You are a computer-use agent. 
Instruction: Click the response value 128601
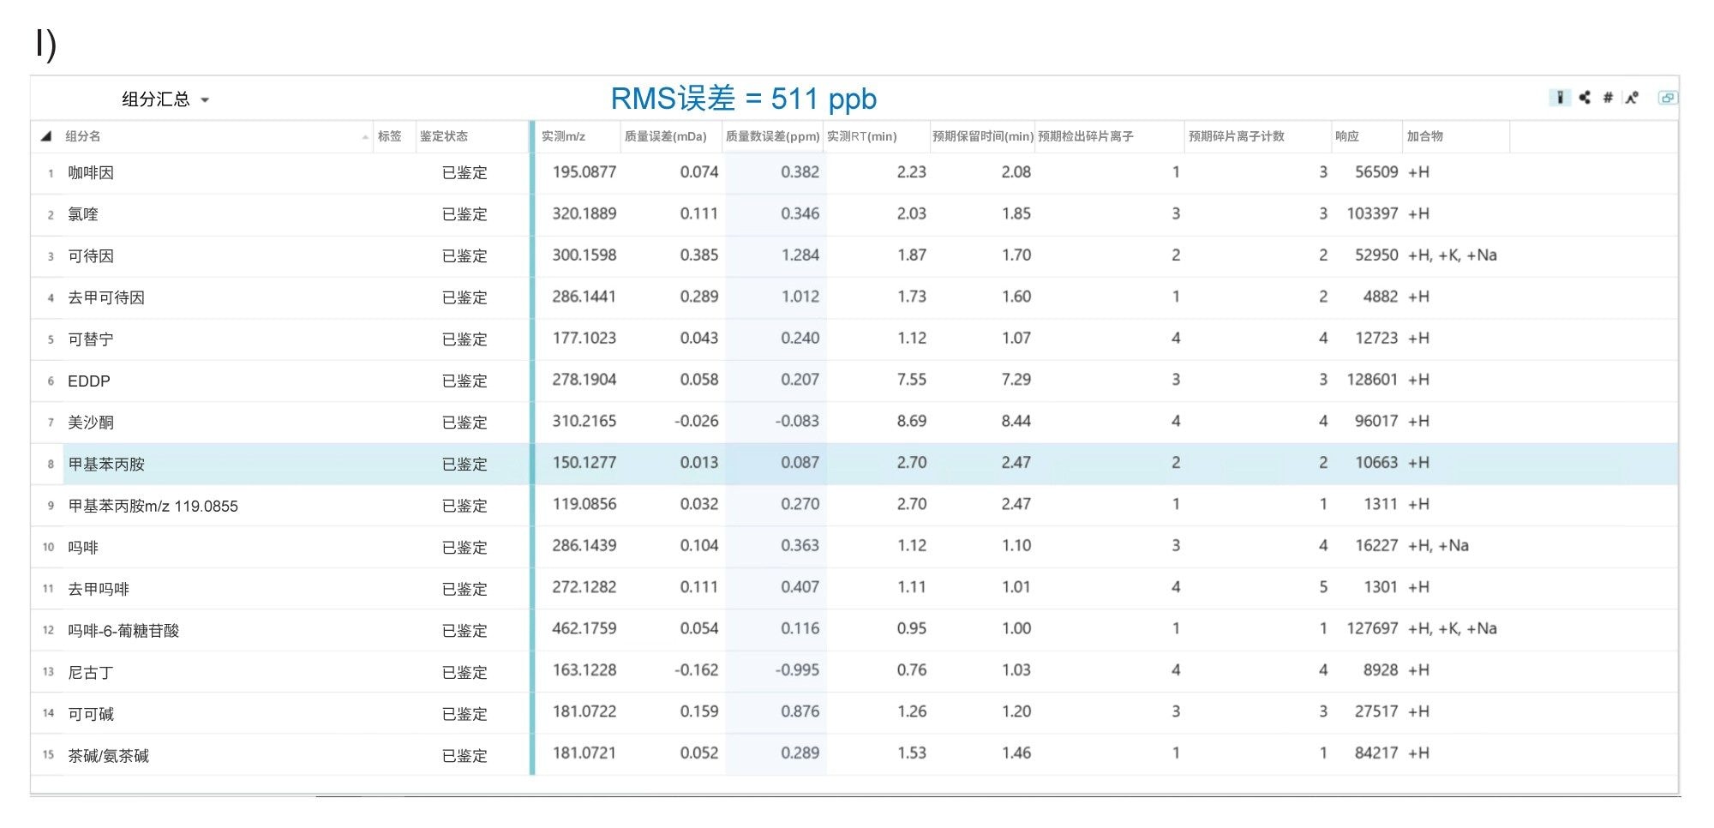[1372, 380]
